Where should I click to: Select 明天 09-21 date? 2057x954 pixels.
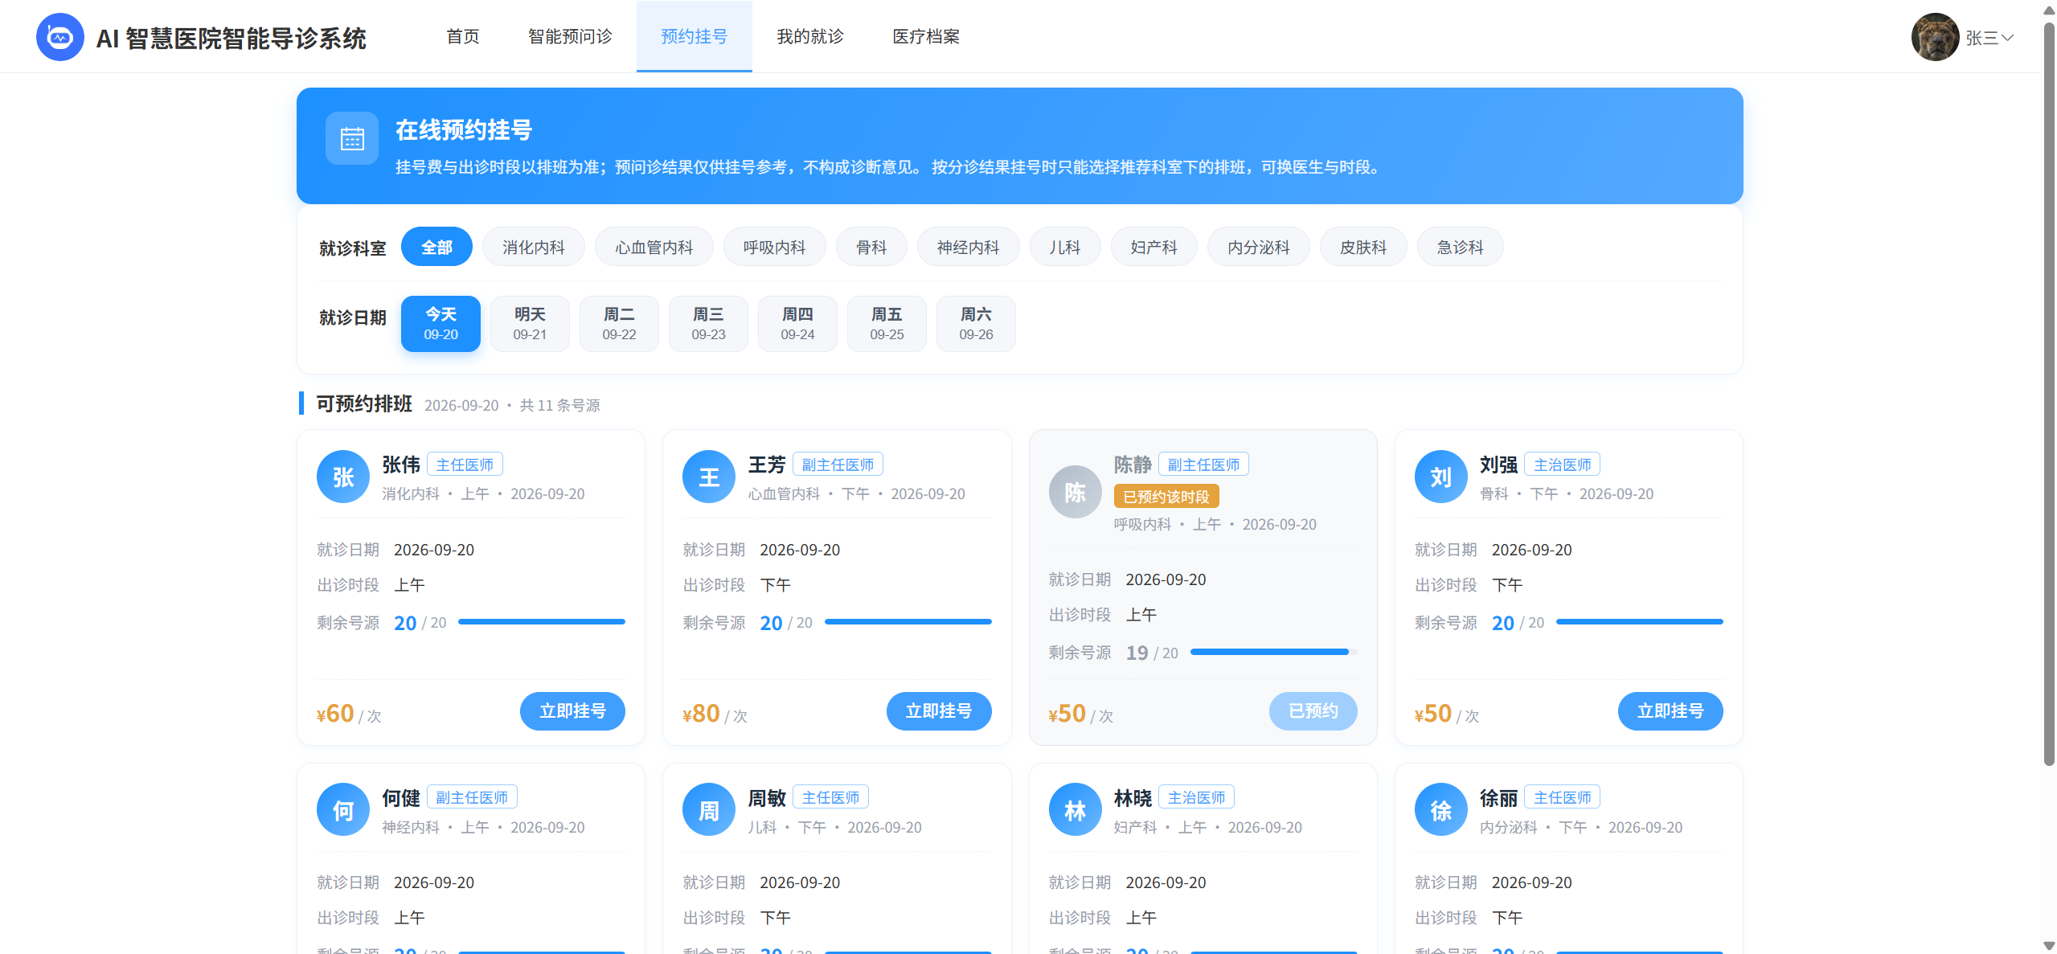pos(530,324)
